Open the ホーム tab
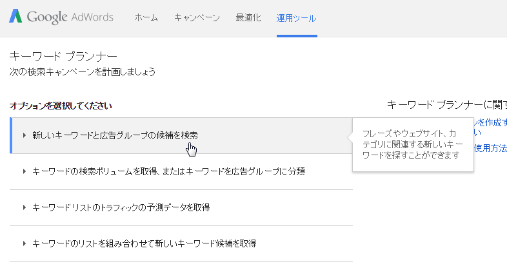The image size is (507, 275). (146, 17)
